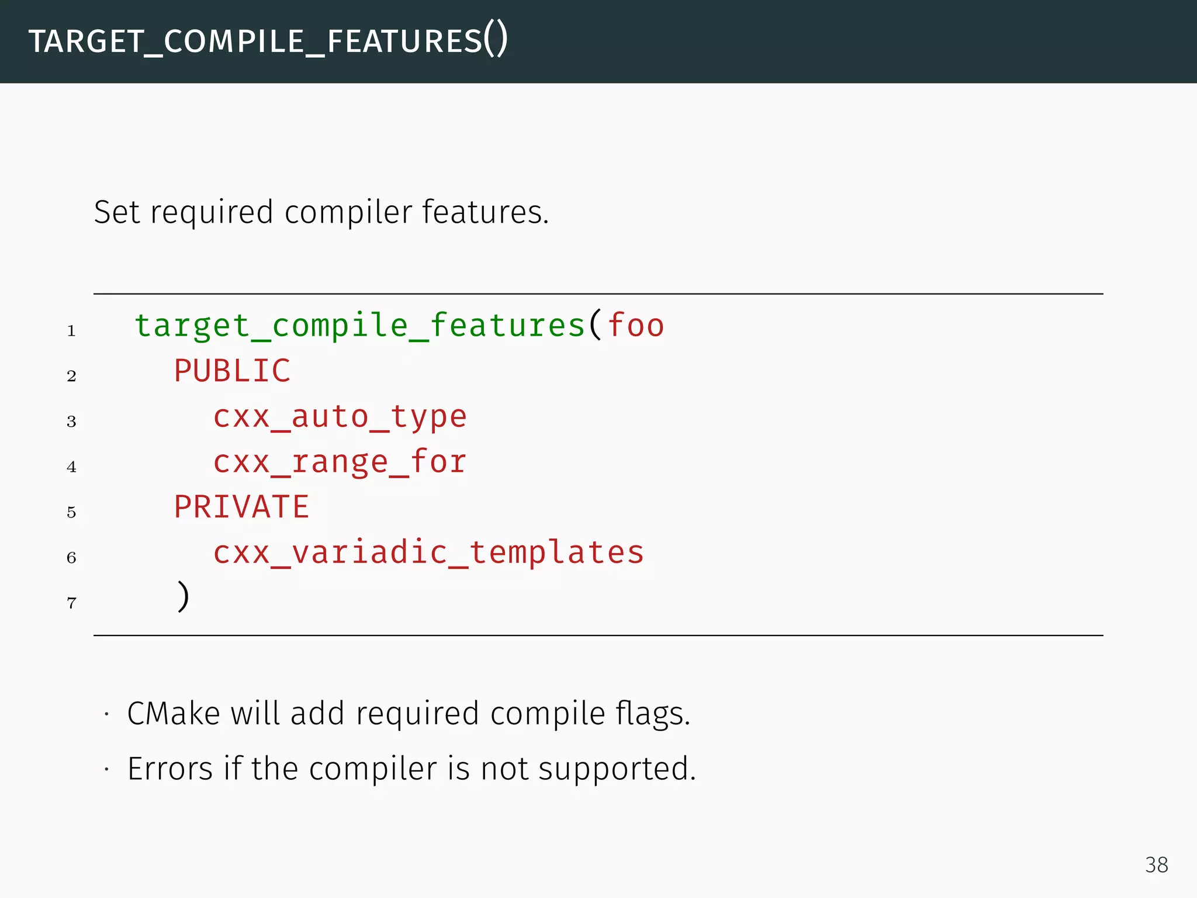1197x898 pixels.
Task: Click the text 'Set required compiler features.'
Action: click(x=321, y=212)
